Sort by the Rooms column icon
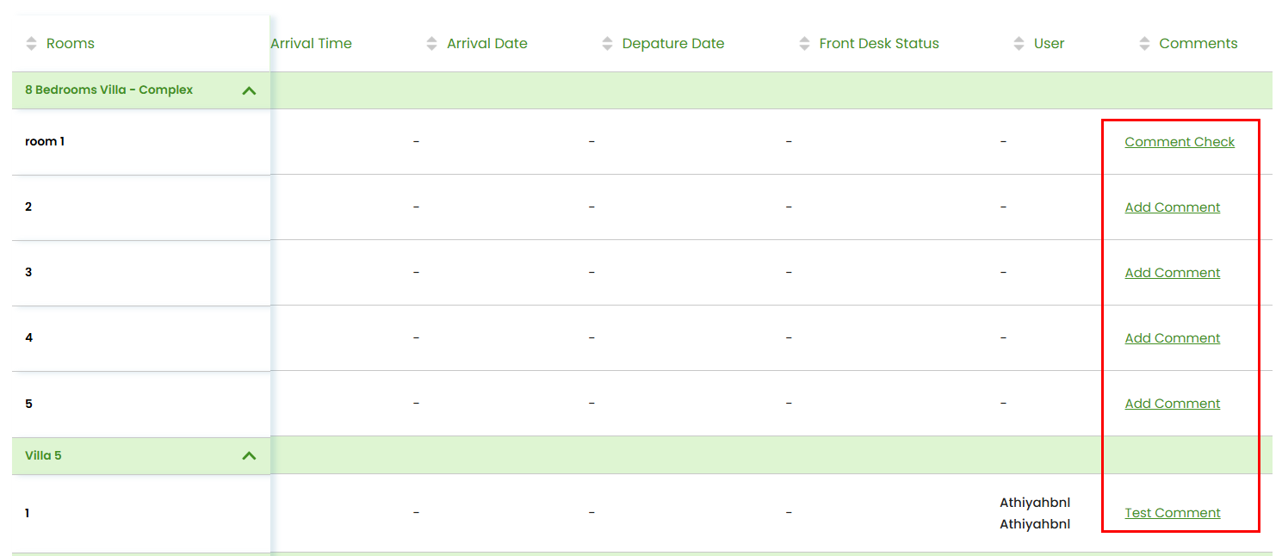1282x556 pixels. click(32, 43)
